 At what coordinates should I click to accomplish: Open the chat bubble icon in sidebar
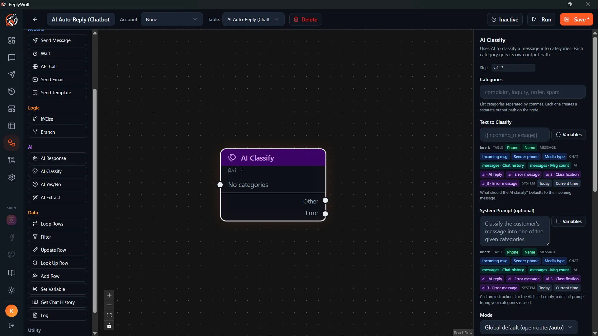click(12, 58)
